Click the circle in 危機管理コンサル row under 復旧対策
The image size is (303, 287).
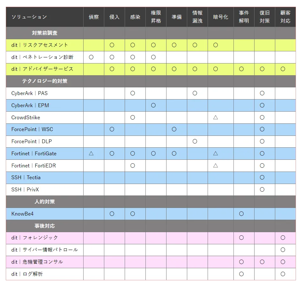point(262,262)
